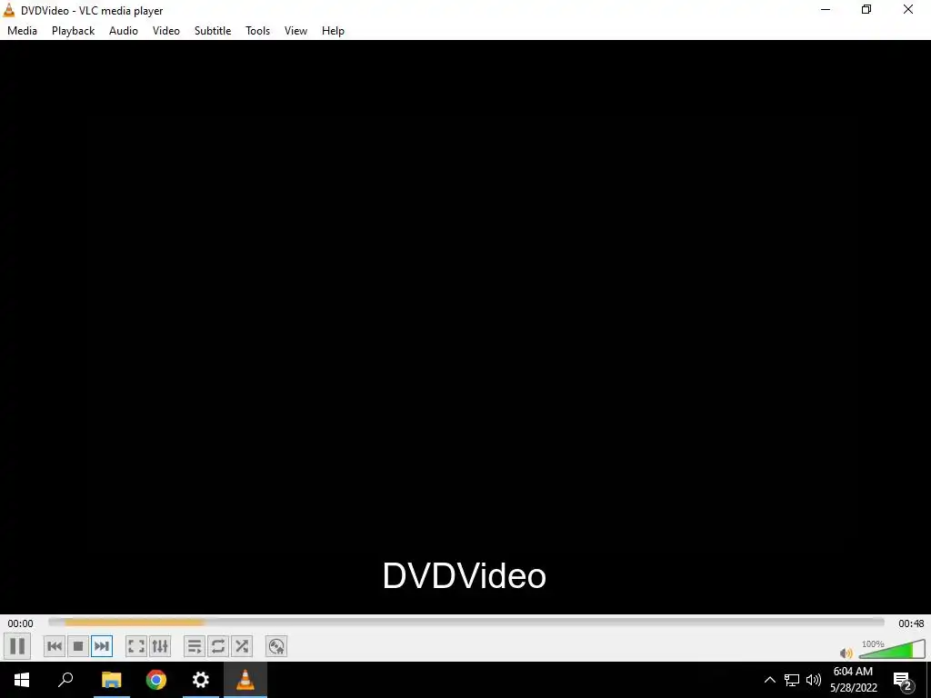Toggle fullscreen video mode
931x698 pixels.
point(136,646)
